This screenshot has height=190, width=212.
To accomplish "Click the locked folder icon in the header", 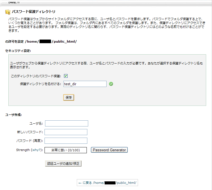I will (8, 12).
